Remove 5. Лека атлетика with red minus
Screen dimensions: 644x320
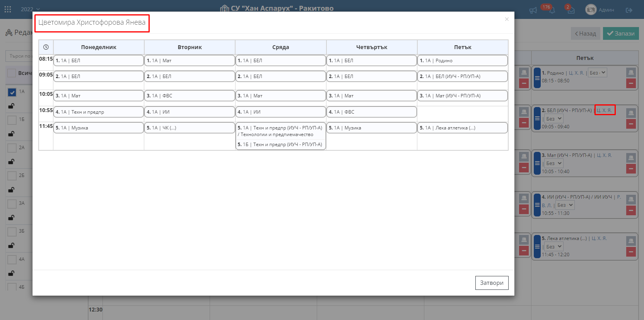(x=631, y=252)
